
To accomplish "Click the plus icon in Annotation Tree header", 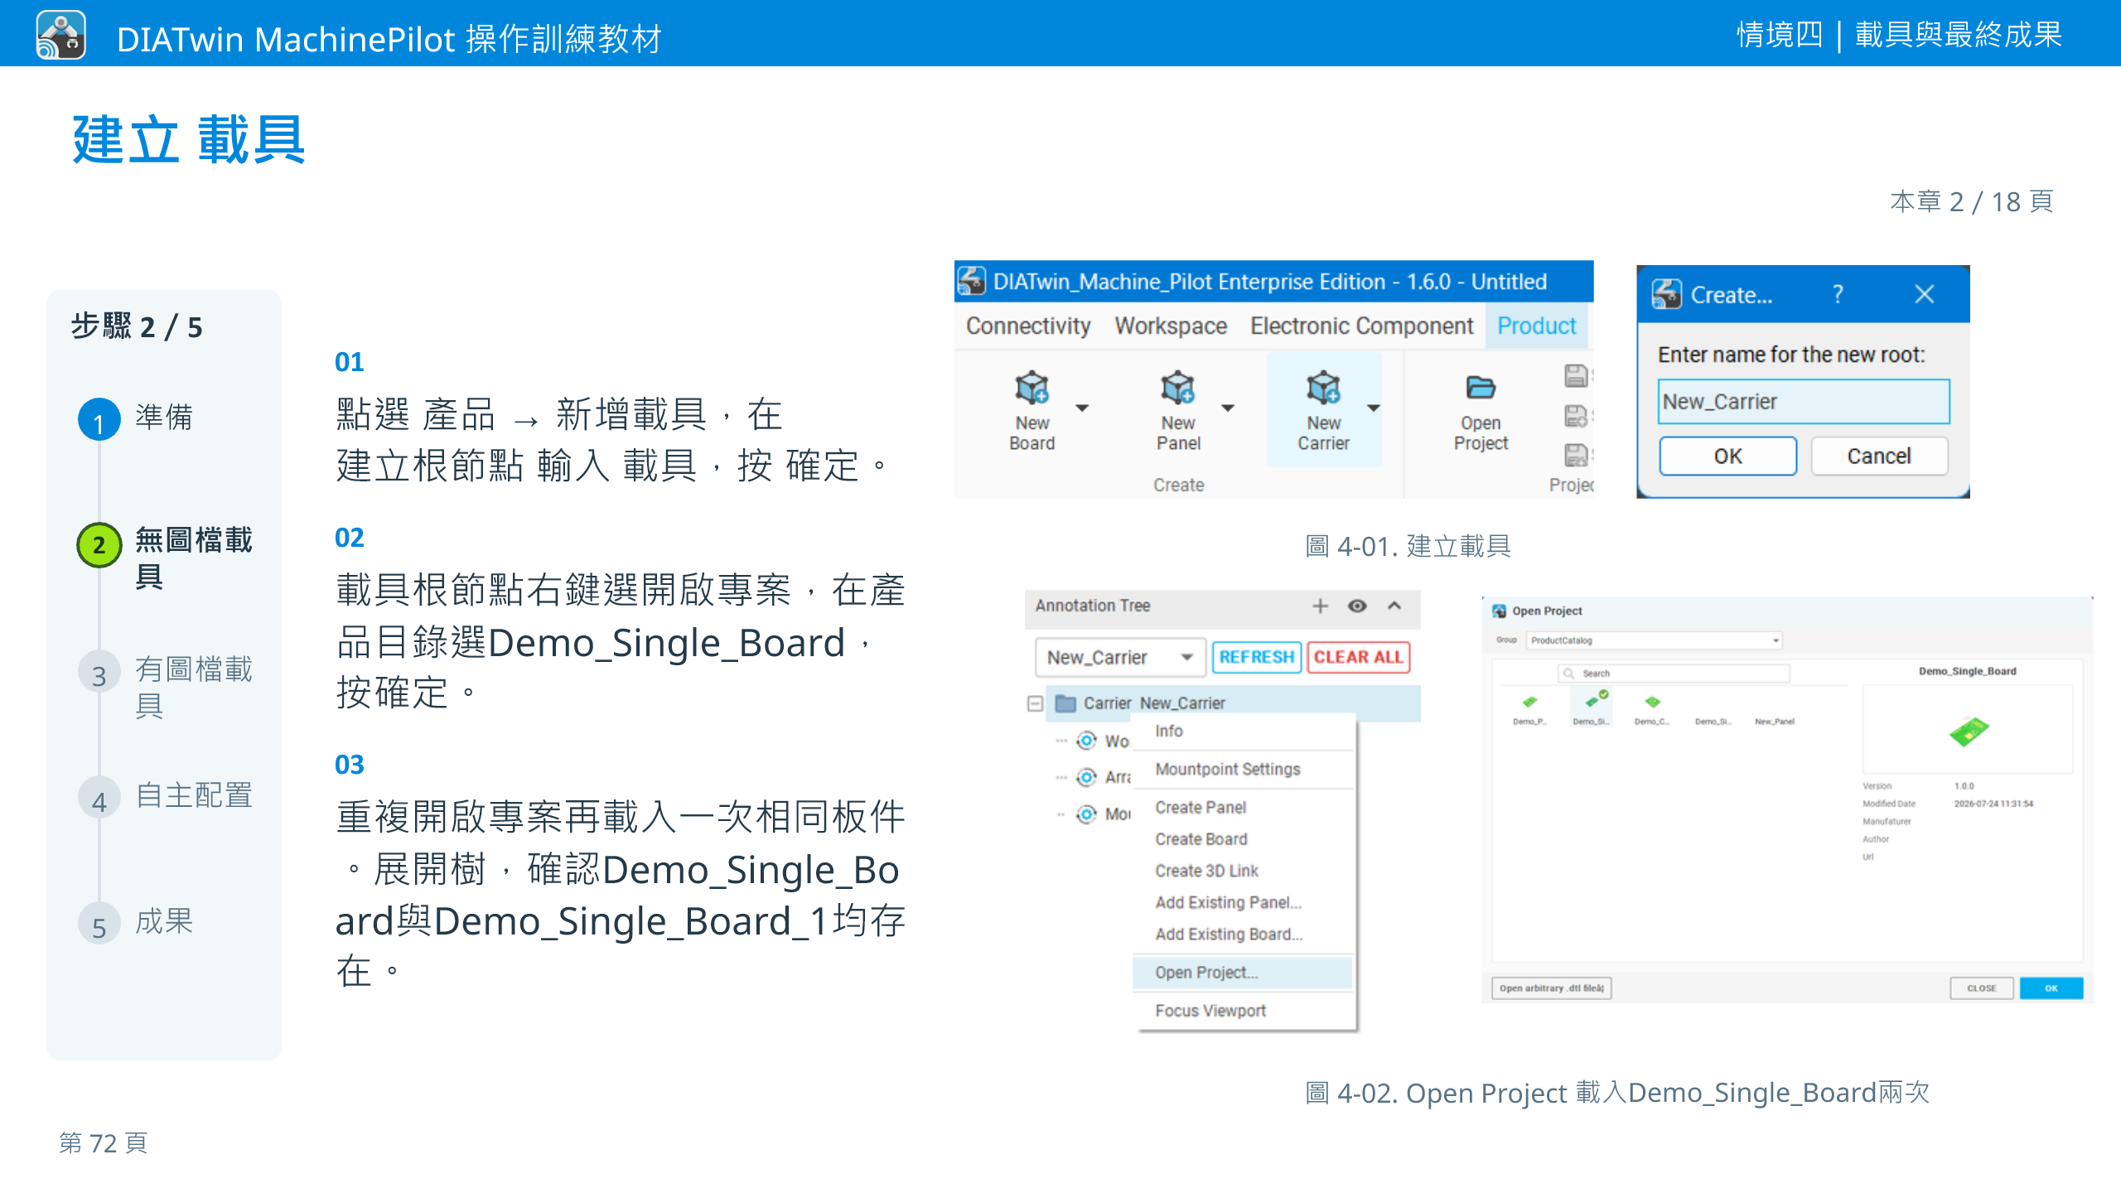I will [x=1320, y=606].
